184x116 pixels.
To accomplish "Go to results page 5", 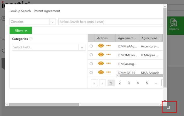I will tap(147, 83).
